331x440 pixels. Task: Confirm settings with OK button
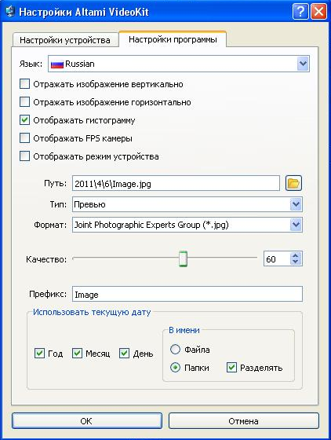coord(87,420)
